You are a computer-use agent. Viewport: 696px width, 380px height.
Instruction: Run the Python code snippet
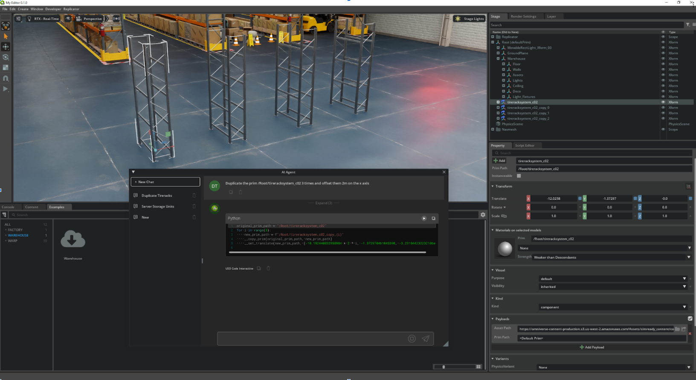coord(424,218)
